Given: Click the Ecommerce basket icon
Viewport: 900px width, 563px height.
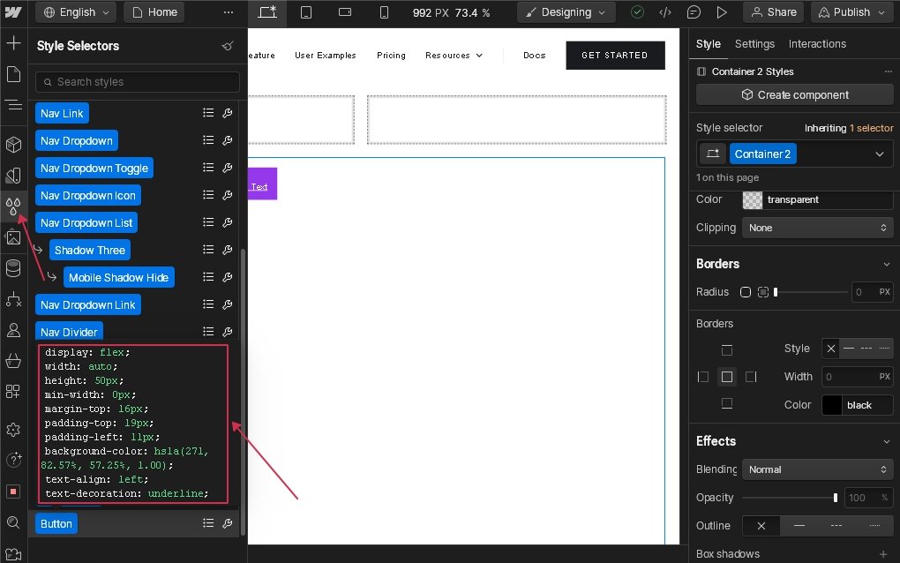Looking at the screenshot, I should point(13,361).
